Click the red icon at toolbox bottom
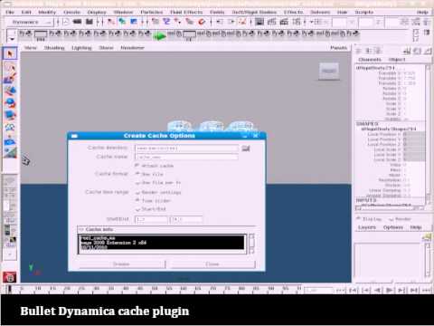Viewport: 434px width, 326px height. (10, 277)
